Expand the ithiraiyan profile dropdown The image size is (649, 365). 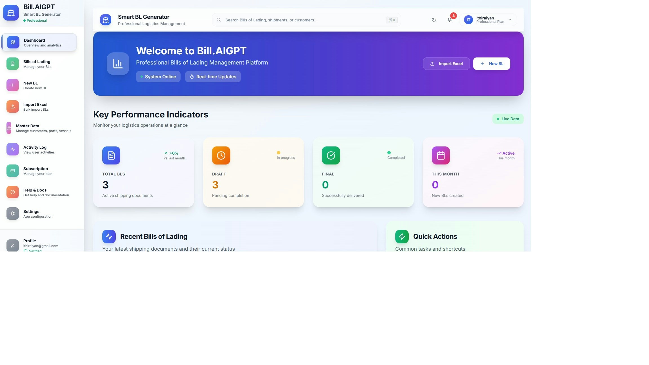pyautogui.click(x=488, y=20)
